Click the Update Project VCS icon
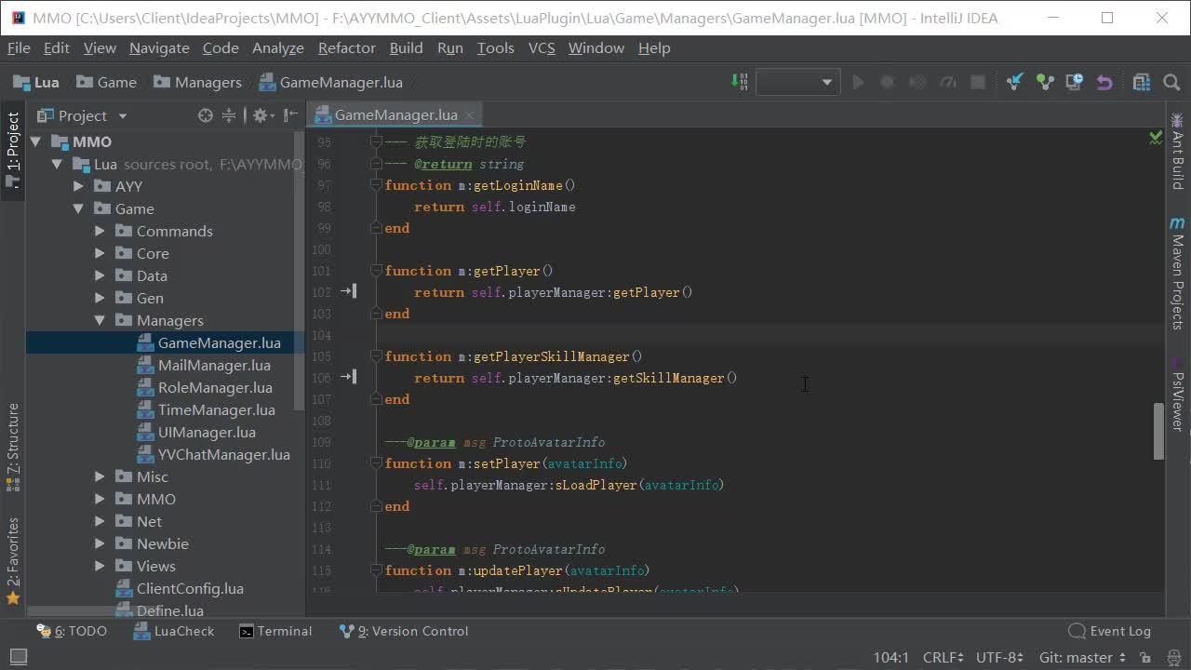 [1015, 83]
